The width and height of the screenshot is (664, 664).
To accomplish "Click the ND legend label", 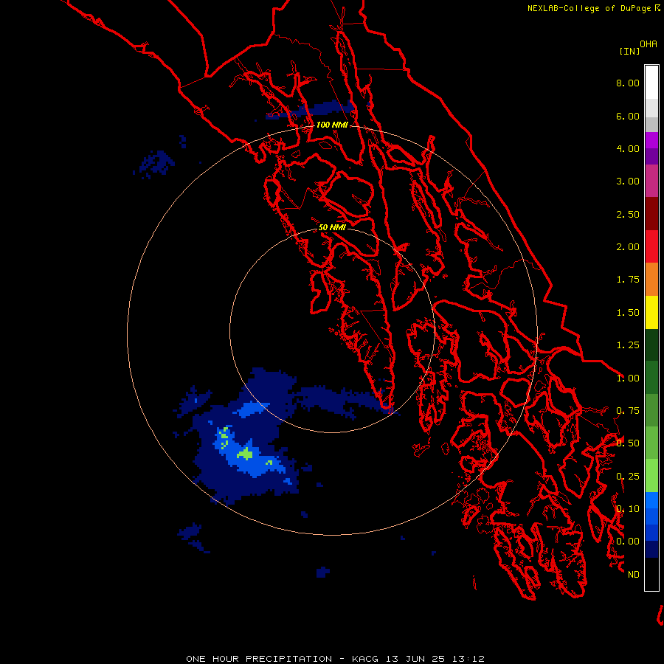I will [634, 575].
